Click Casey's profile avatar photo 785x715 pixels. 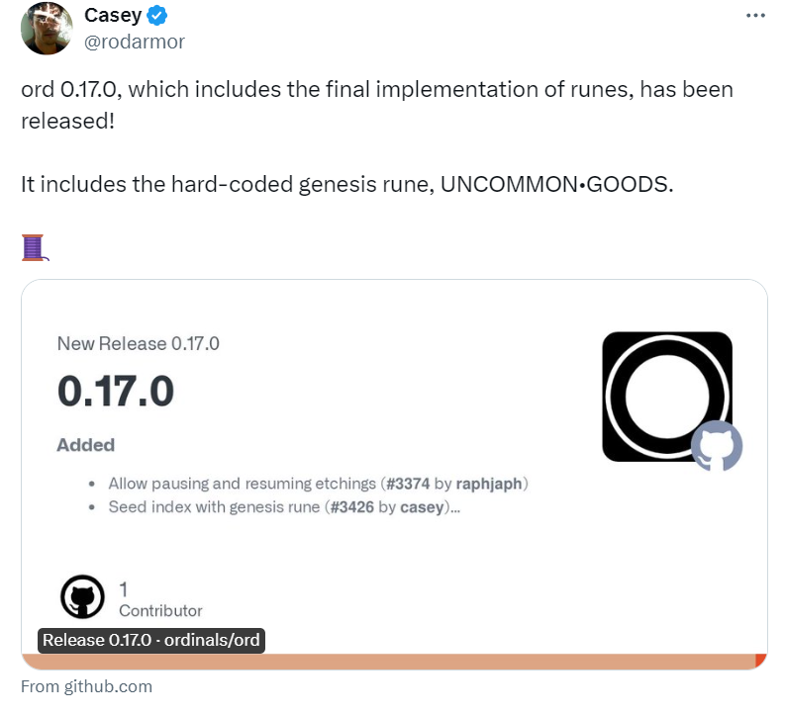pyautogui.click(x=45, y=27)
